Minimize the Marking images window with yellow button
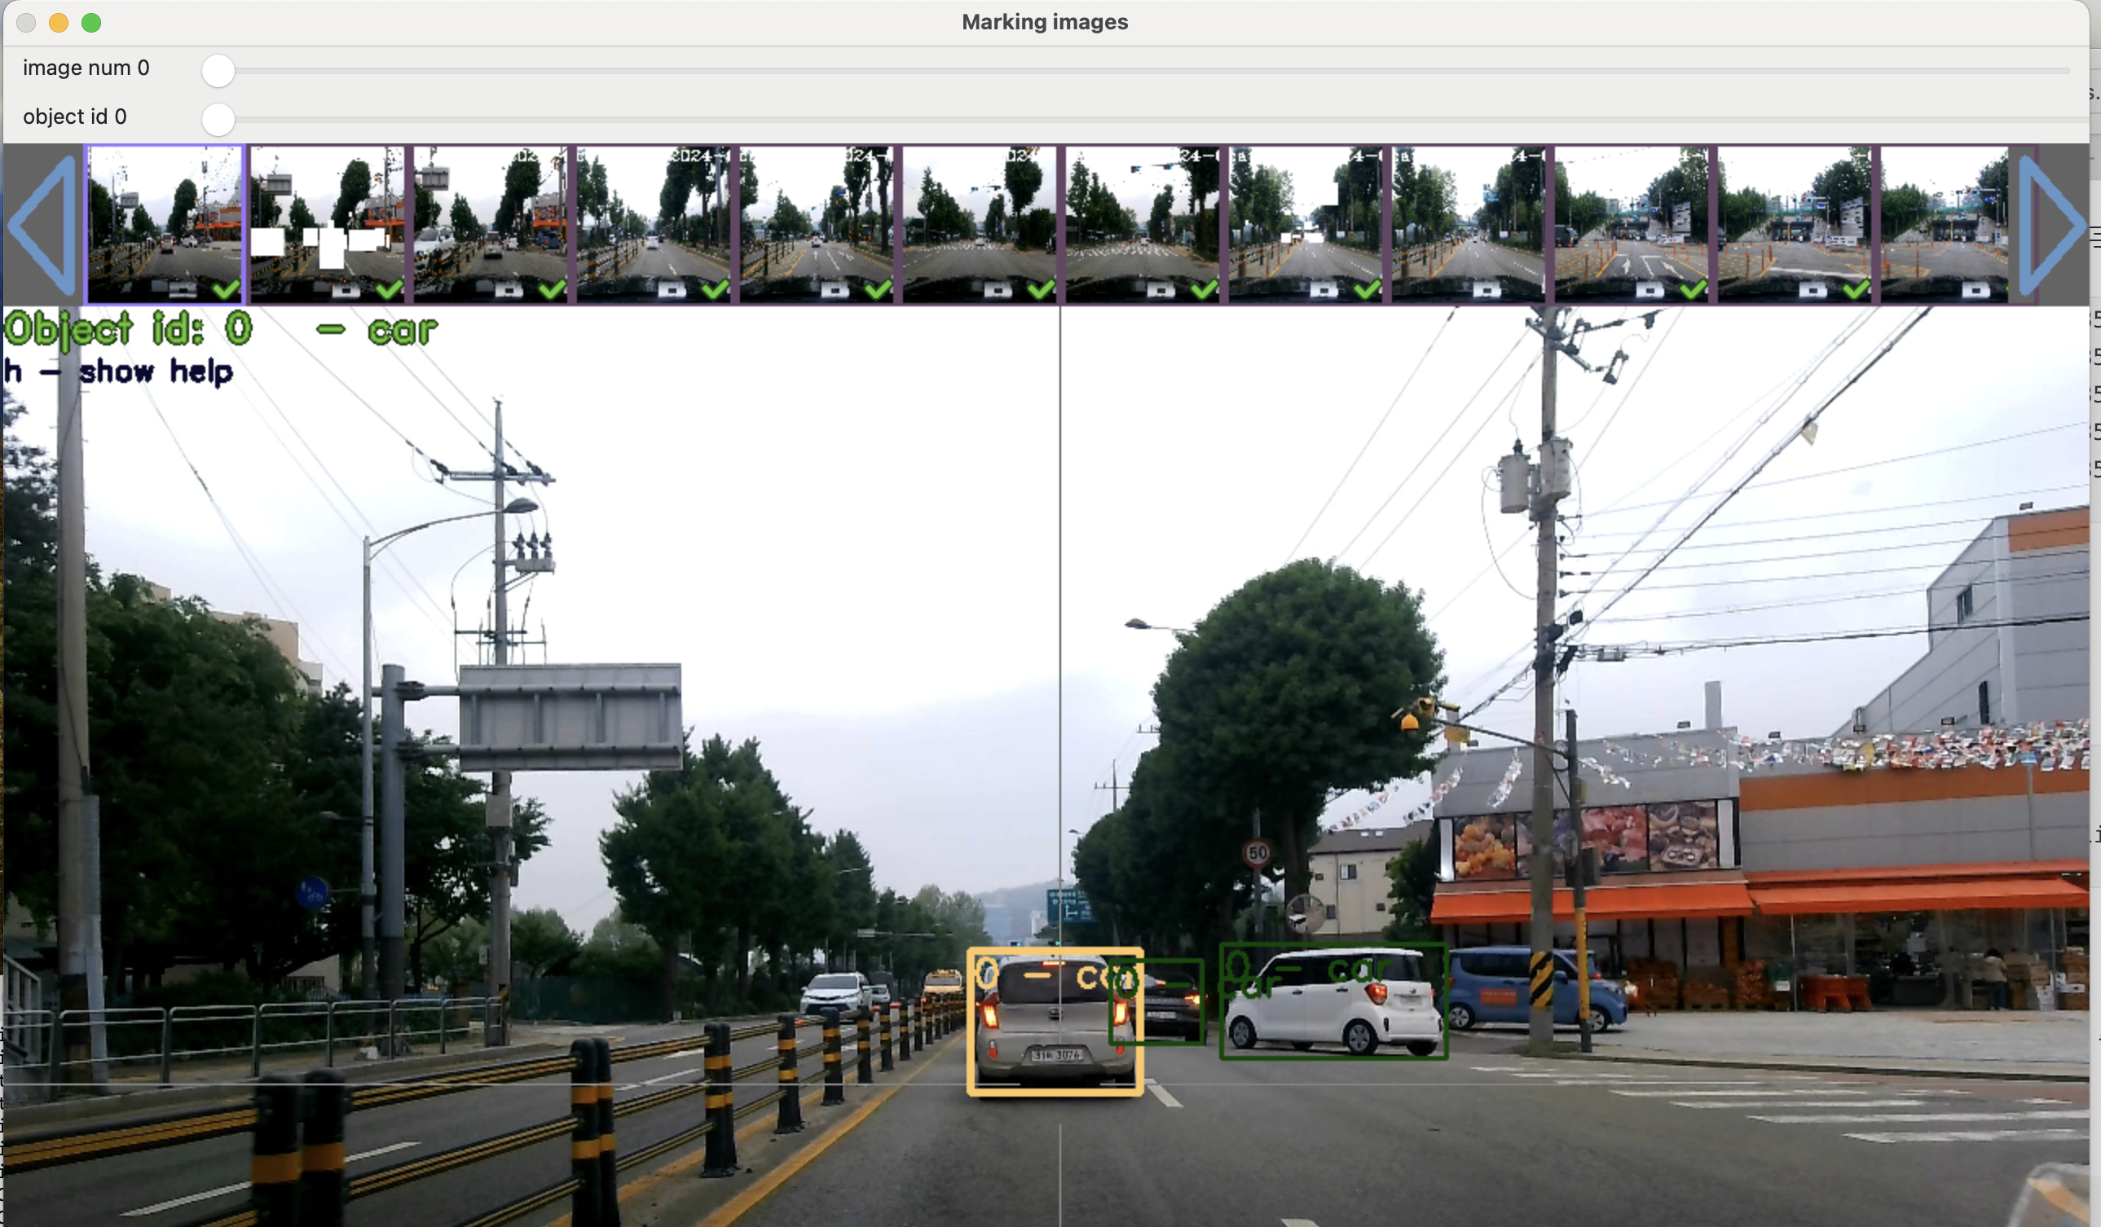This screenshot has height=1227, width=2101. pos(59,23)
